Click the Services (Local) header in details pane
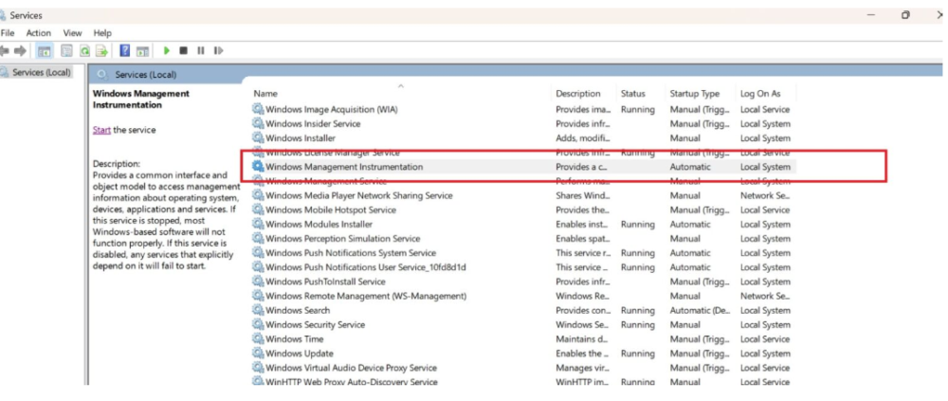Viewport: 948px width, 401px height. coord(146,75)
